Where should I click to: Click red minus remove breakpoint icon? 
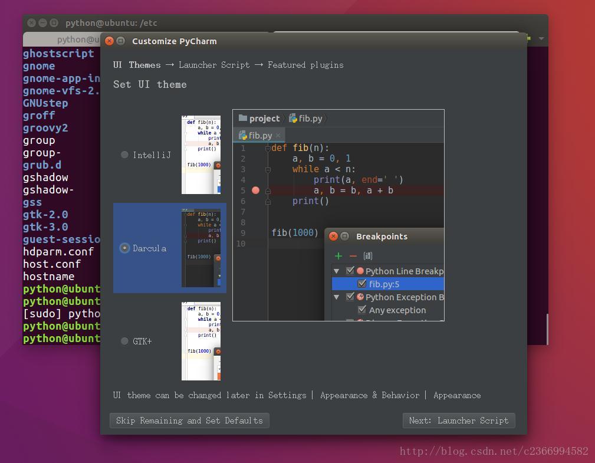click(x=353, y=256)
